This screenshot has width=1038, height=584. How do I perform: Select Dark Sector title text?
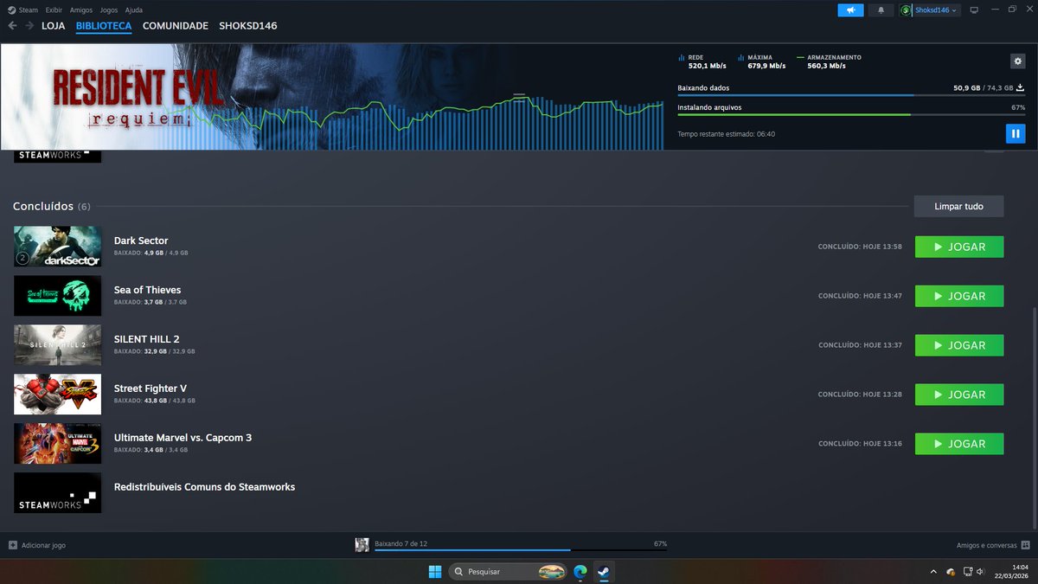tap(141, 241)
